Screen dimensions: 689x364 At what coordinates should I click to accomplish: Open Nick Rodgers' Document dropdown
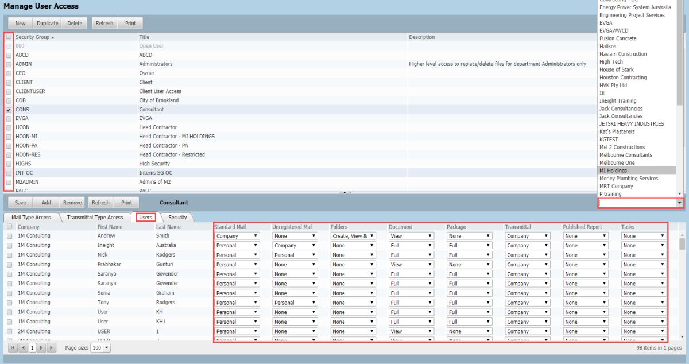(x=412, y=255)
